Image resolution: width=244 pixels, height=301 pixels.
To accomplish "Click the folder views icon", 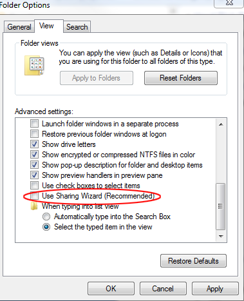I will coord(34,65).
